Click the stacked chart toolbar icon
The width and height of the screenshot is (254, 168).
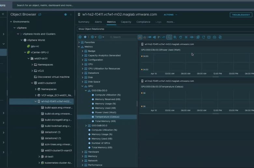145,37
